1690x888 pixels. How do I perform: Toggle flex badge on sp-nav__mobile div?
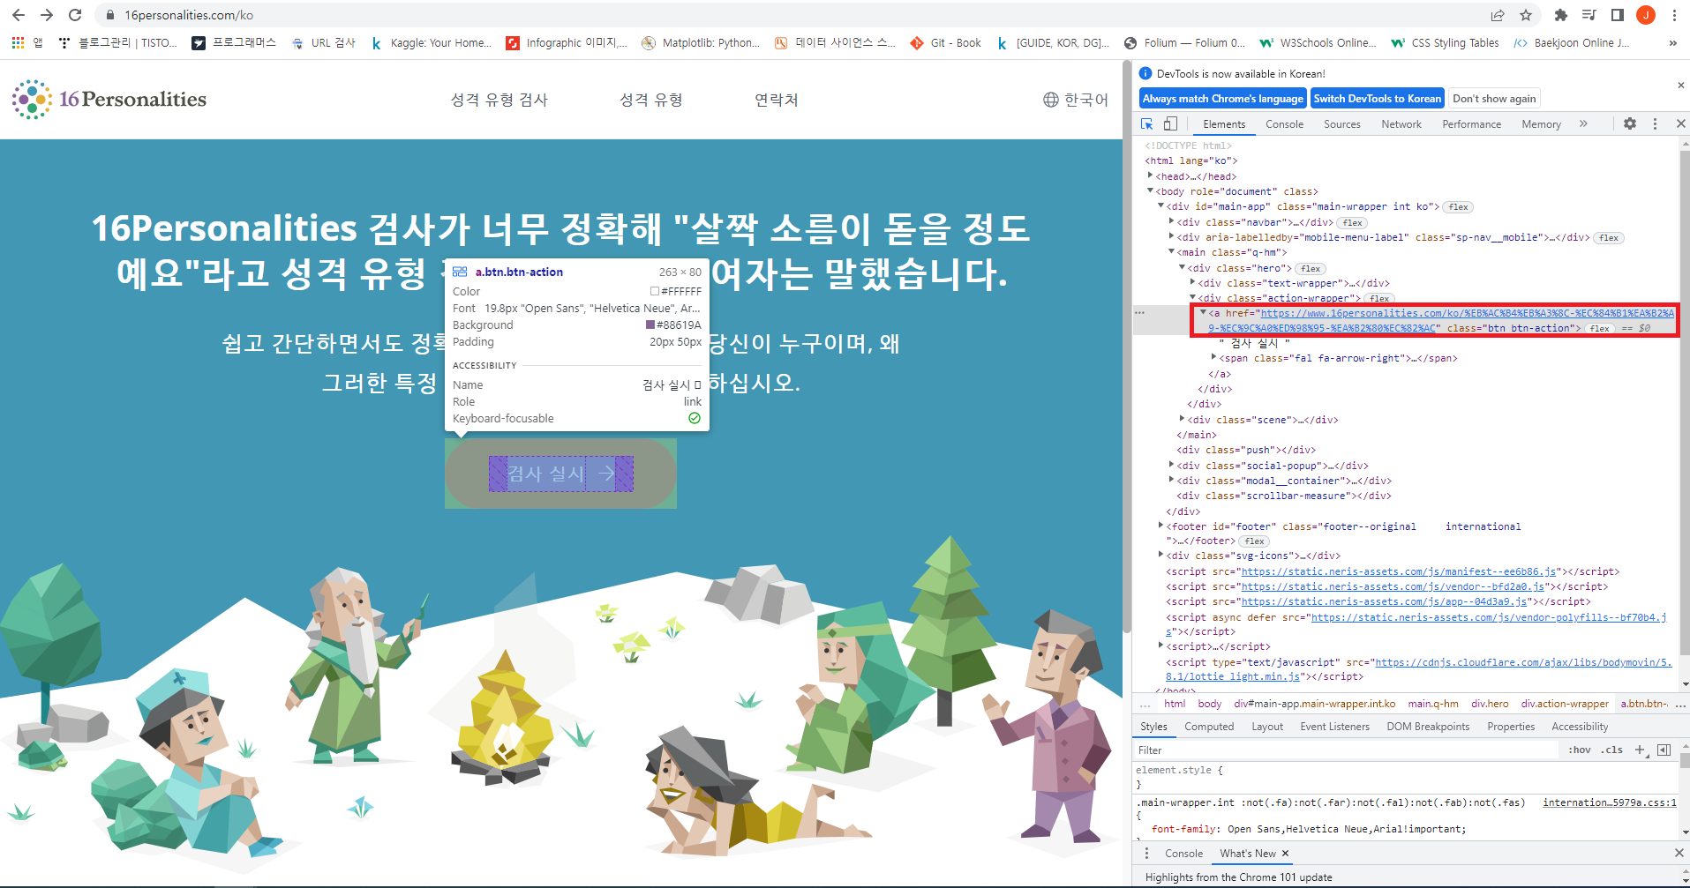point(1609,238)
